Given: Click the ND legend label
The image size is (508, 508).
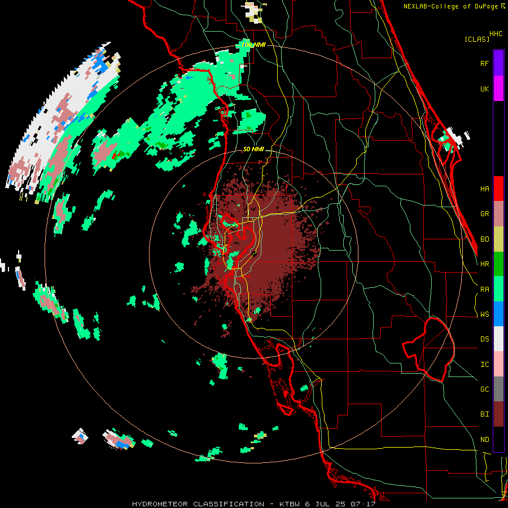Looking at the screenshot, I should [484, 440].
